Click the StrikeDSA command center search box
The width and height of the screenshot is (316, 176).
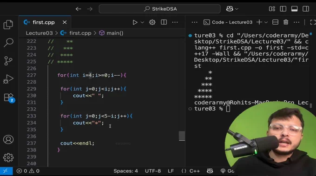click(159, 9)
